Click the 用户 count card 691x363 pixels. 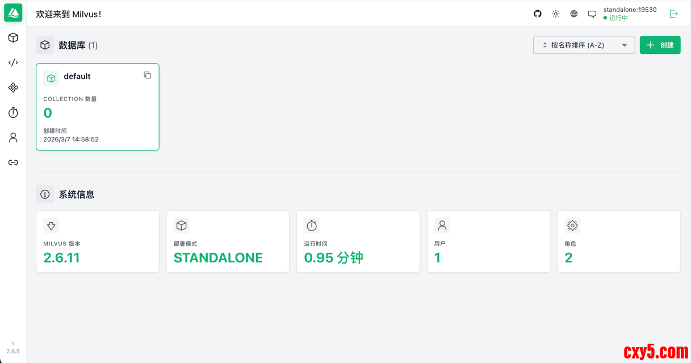point(488,241)
